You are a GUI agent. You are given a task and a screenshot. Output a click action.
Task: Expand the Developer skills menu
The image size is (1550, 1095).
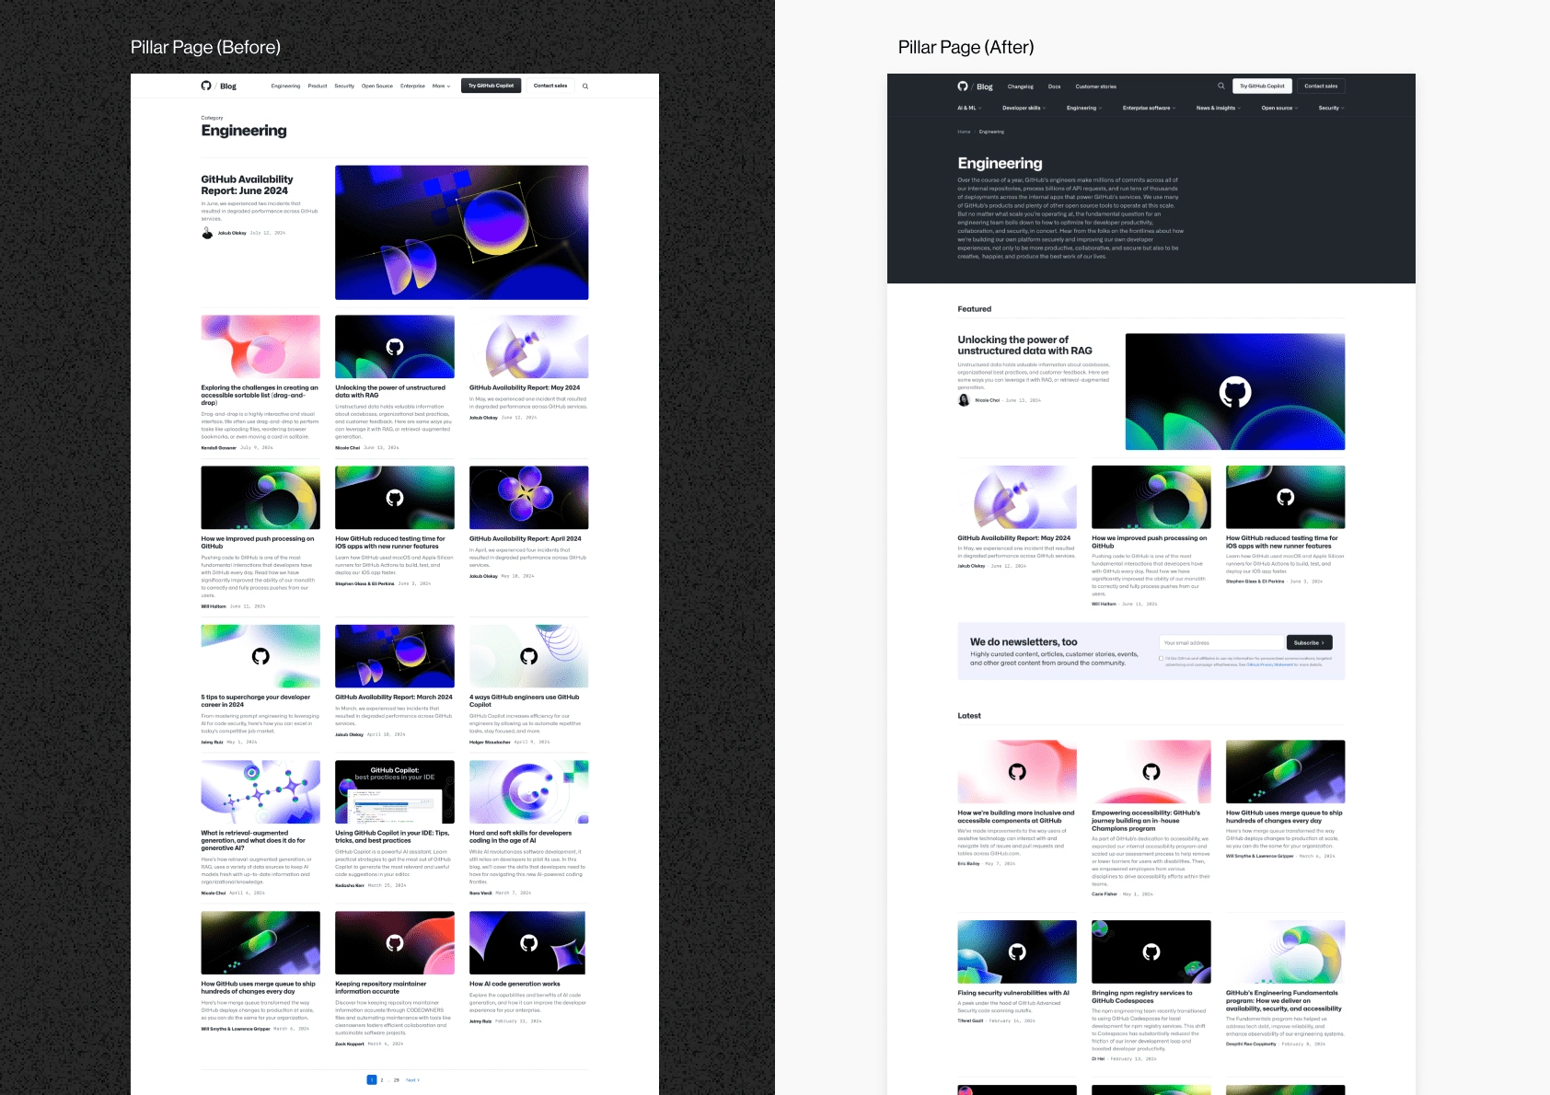[1024, 108]
